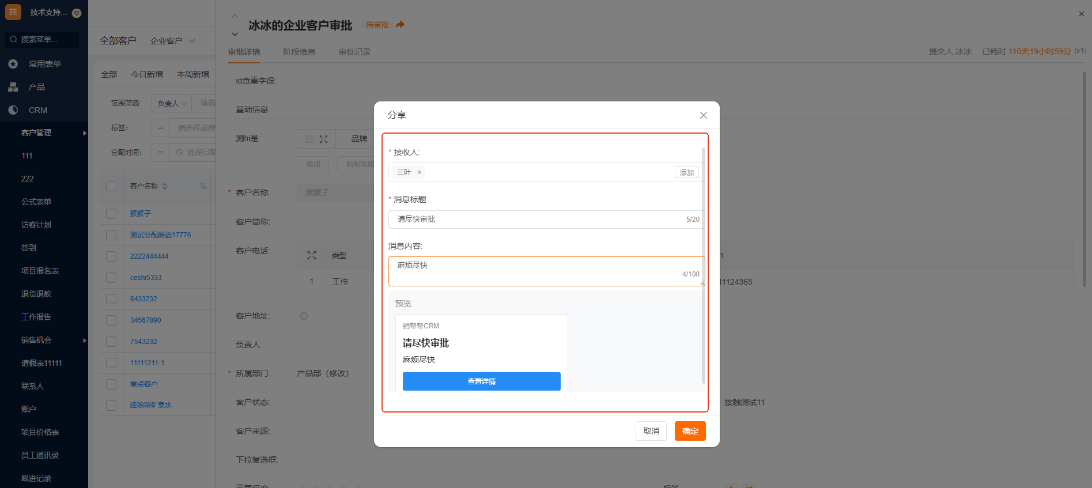Click the orange share arrow icon

click(400, 25)
